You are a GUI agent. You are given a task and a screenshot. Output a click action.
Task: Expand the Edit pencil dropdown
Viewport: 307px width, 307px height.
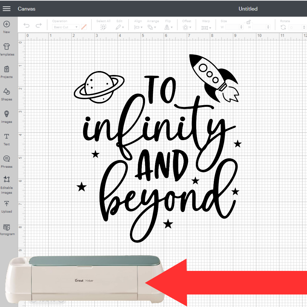tap(120, 27)
